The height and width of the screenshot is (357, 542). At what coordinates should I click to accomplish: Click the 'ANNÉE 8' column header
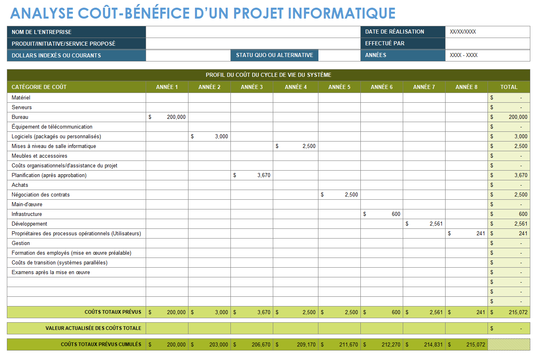(467, 87)
